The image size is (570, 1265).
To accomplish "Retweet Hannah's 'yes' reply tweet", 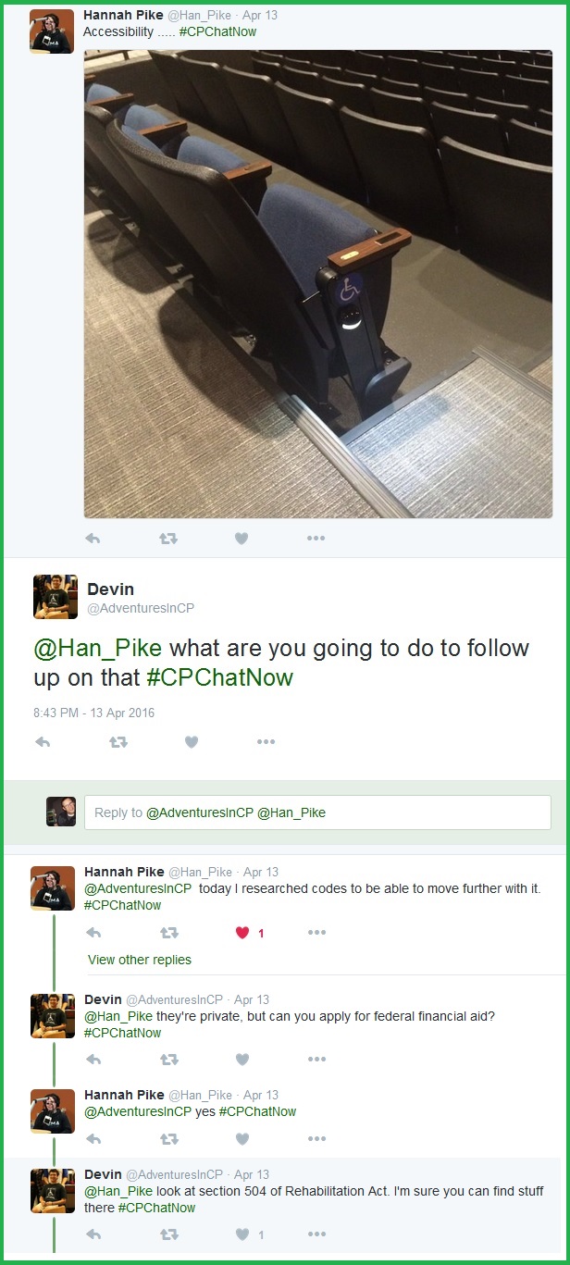I will (168, 1139).
